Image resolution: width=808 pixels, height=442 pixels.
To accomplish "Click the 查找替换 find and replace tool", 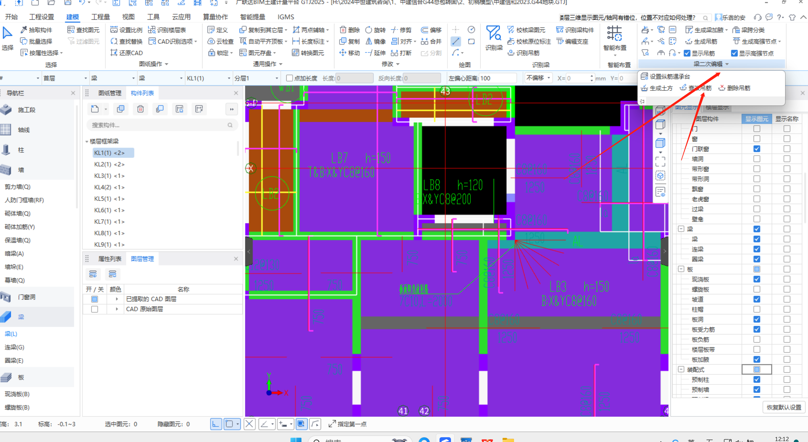I will (126, 41).
